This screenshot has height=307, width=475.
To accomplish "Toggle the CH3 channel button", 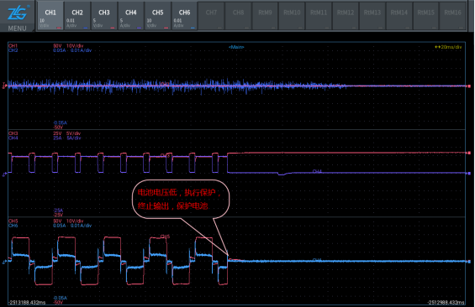I will pos(104,16).
